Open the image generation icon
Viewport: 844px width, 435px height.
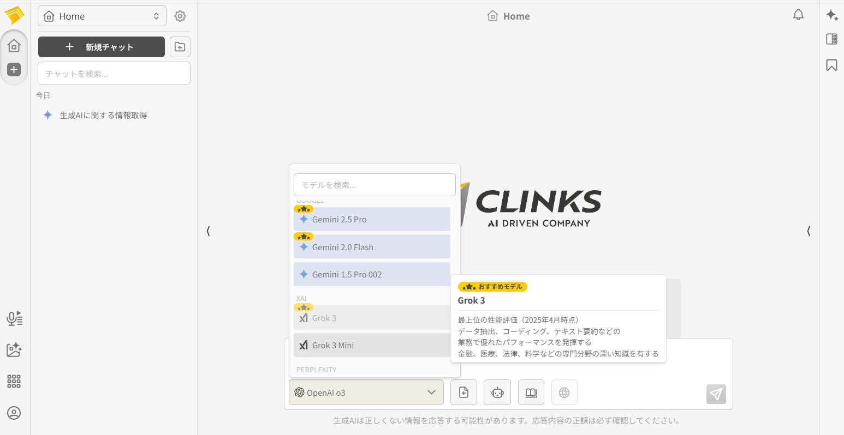tap(14, 349)
